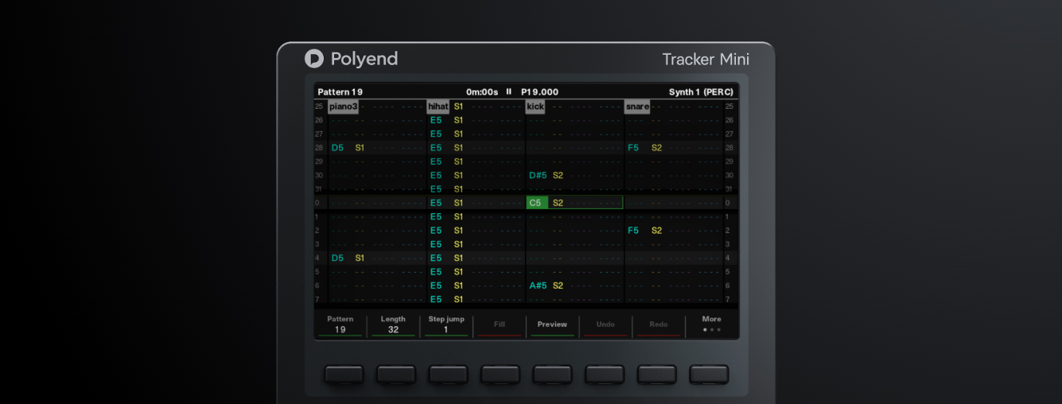Choose the Fill option on the screen
The width and height of the screenshot is (1062, 404).
pyautogui.click(x=500, y=324)
